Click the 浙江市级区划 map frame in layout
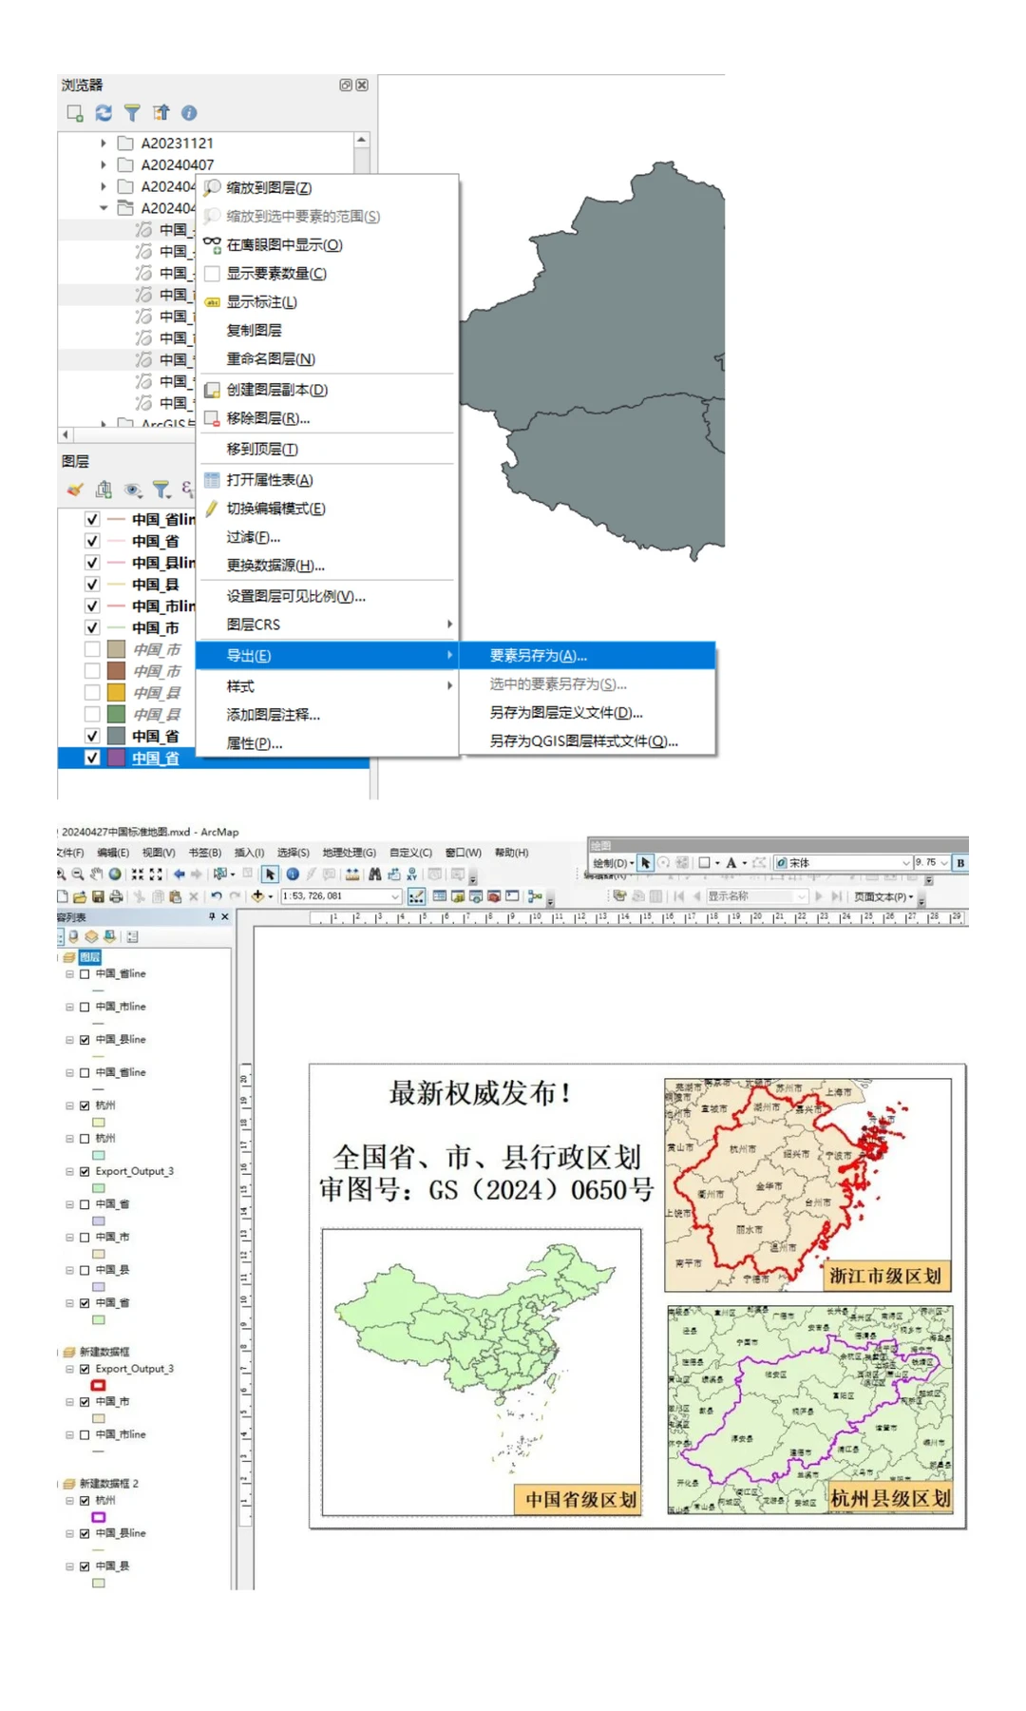The width and height of the screenshot is (1026, 1711). (x=808, y=1184)
